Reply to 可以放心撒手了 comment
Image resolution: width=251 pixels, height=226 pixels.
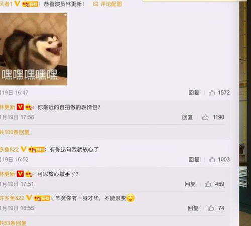pyautogui.click(x=190, y=184)
